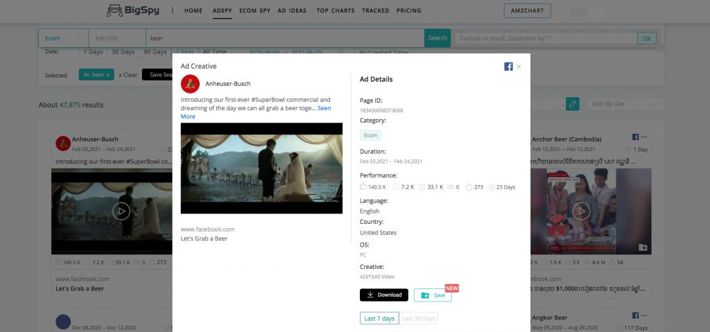Open the ECOM SPY menu
Image resolution: width=710 pixels, height=332 pixels.
click(254, 10)
